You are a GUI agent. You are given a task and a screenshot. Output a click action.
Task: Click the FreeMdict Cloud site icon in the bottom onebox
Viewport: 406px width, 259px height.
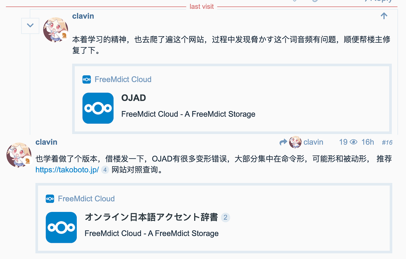click(x=50, y=199)
